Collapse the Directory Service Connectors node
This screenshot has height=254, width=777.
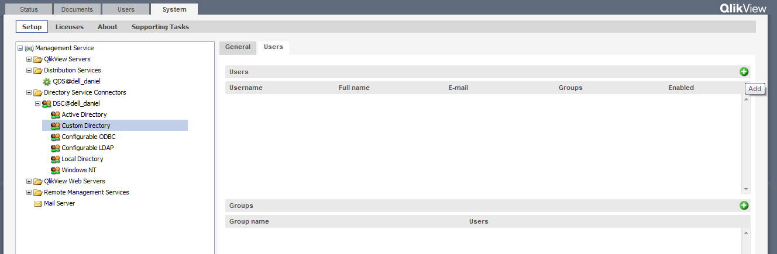tap(29, 92)
